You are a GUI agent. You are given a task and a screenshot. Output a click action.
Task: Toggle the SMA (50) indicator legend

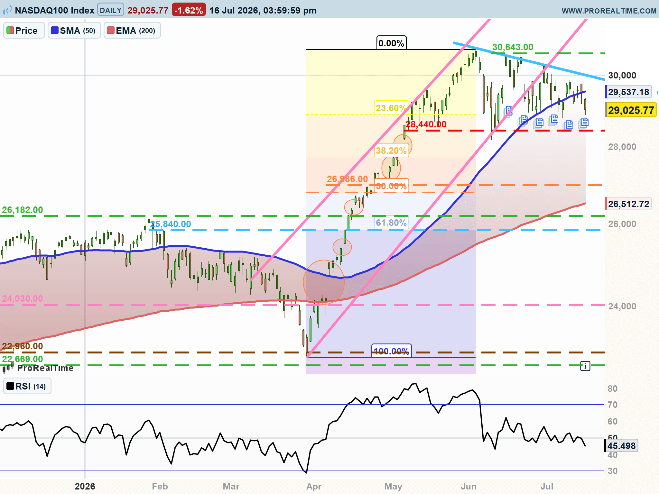[x=74, y=31]
